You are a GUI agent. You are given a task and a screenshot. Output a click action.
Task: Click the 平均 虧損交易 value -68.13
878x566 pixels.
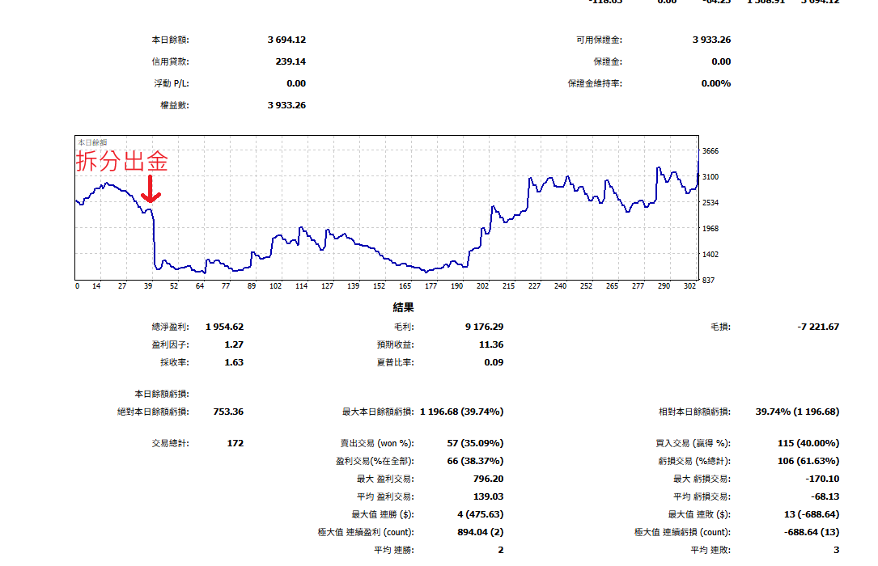825,496
